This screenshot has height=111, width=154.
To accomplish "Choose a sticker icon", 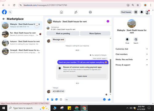I will (56, 99).
